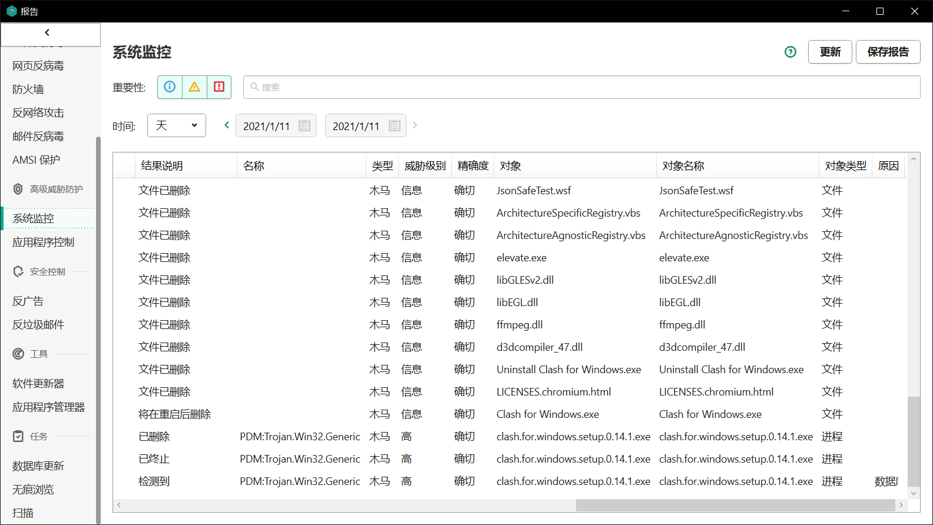Click the horizontal scrollbar thumb
The height and width of the screenshot is (525, 933).
[x=736, y=505]
